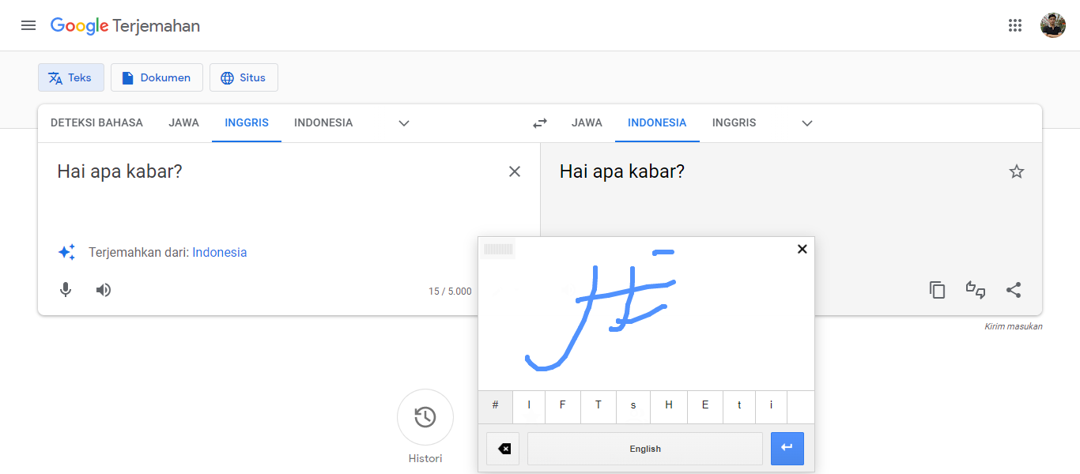Open the target language list chevron
Image resolution: width=1080 pixels, height=474 pixels.
[x=806, y=123]
